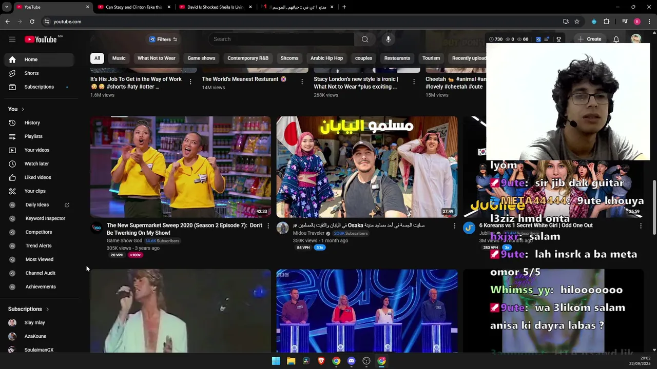
Task: Open OBS Studio from the taskbar
Action: [x=366, y=361]
